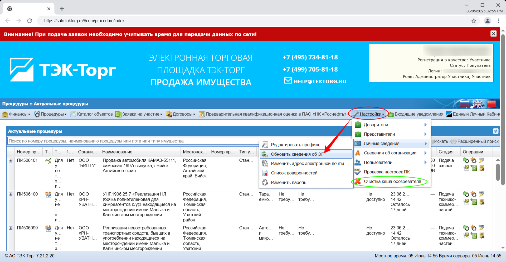Open a new browser tab
The width and height of the screenshot is (506, 262).
[62, 9]
